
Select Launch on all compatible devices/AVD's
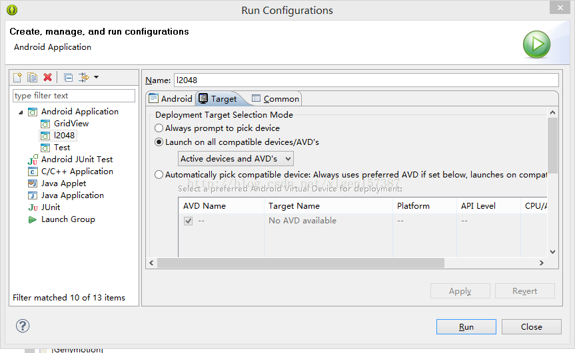pyautogui.click(x=159, y=142)
